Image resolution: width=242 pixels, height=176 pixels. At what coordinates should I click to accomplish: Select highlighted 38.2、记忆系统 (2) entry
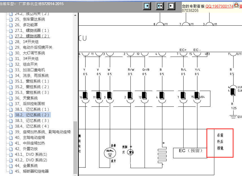32,115
